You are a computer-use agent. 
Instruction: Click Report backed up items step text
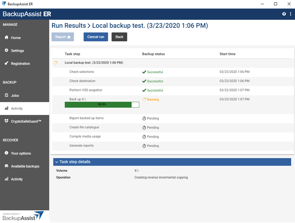87,118
